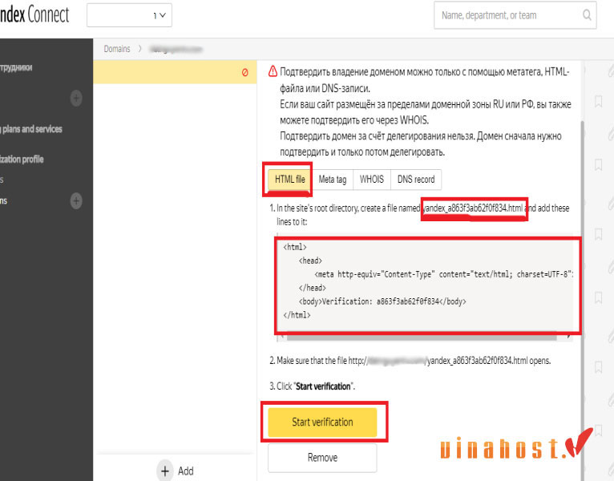The width and height of the screenshot is (614, 481).
Task: Click the Start verification button
Action: point(322,422)
